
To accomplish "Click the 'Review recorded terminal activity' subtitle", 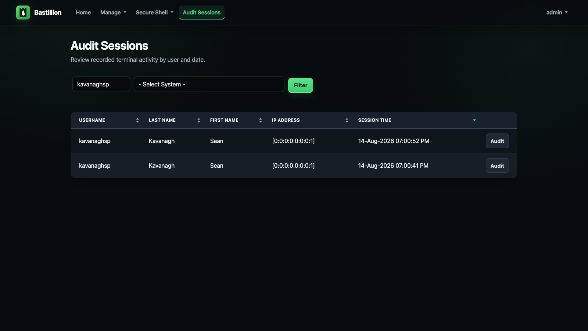I will [138, 60].
